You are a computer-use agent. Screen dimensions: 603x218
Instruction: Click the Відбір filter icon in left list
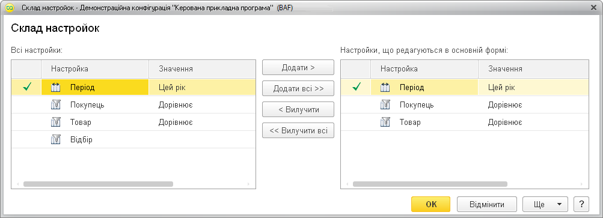pyautogui.click(x=56, y=139)
